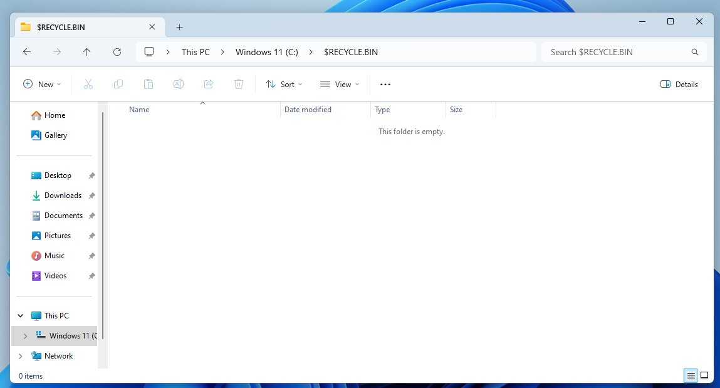The width and height of the screenshot is (720, 388).
Task: Open chevron before This PC in breadcrumb
Action: [x=168, y=53]
